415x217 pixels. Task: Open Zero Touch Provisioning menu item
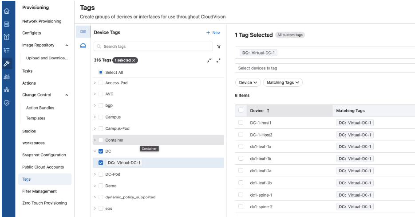point(44,203)
